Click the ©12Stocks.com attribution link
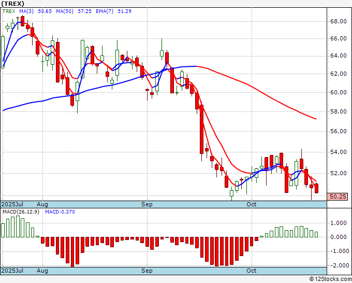352x283 pixels. [x=330, y=279]
